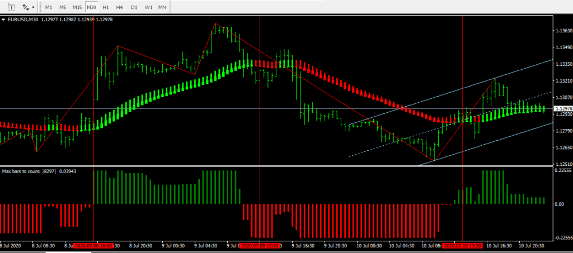Click the current price label 1.12978

click(x=563, y=109)
